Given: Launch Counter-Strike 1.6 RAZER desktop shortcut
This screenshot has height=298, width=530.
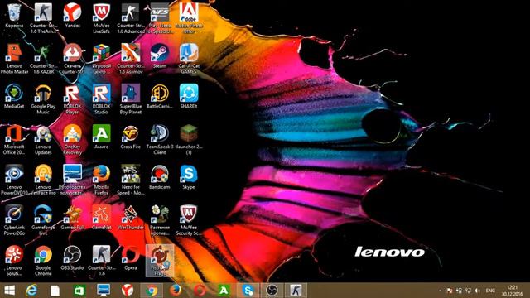Looking at the screenshot, I should [x=43, y=59].
